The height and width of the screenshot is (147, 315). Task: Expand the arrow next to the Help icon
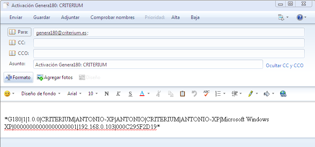click(305, 17)
